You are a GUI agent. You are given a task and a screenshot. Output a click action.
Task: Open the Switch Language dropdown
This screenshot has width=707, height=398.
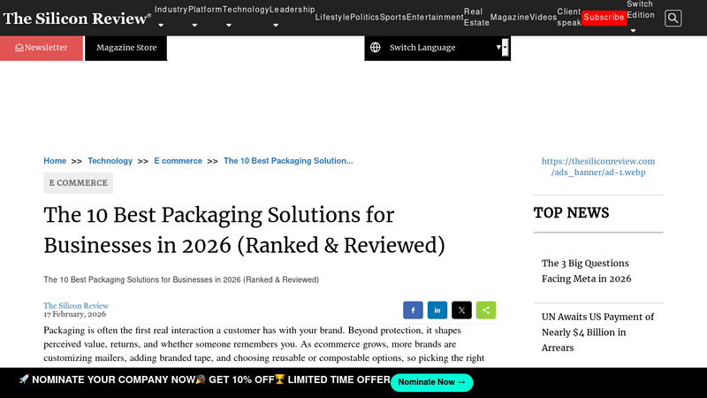click(x=437, y=48)
